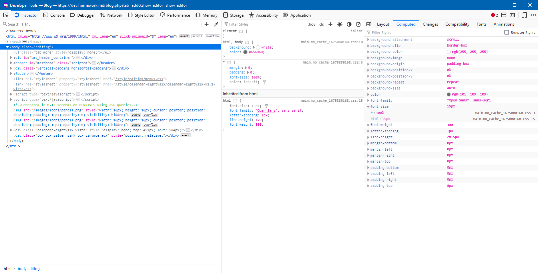Expand the background-color computed property
Viewport: 538px width, 273px height.
(368, 52)
